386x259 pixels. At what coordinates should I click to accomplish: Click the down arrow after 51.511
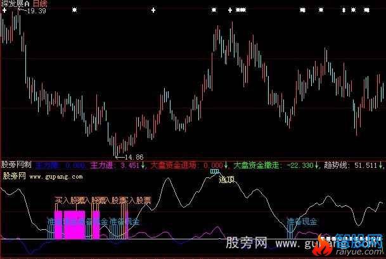coord(381,165)
